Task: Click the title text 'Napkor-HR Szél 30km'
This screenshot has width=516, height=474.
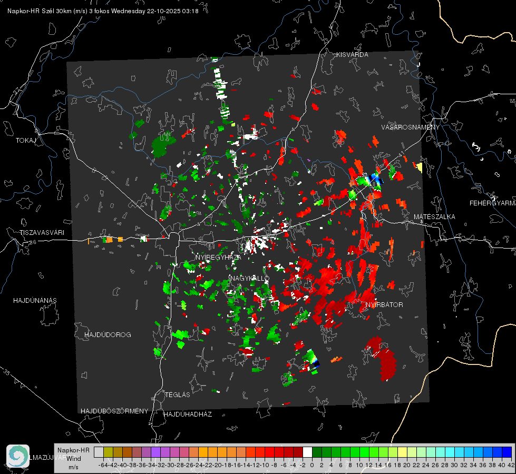Action: click(x=41, y=11)
